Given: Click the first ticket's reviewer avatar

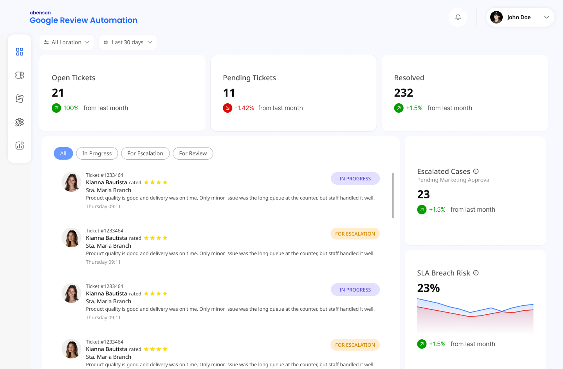Looking at the screenshot, I should pos(72,182).
